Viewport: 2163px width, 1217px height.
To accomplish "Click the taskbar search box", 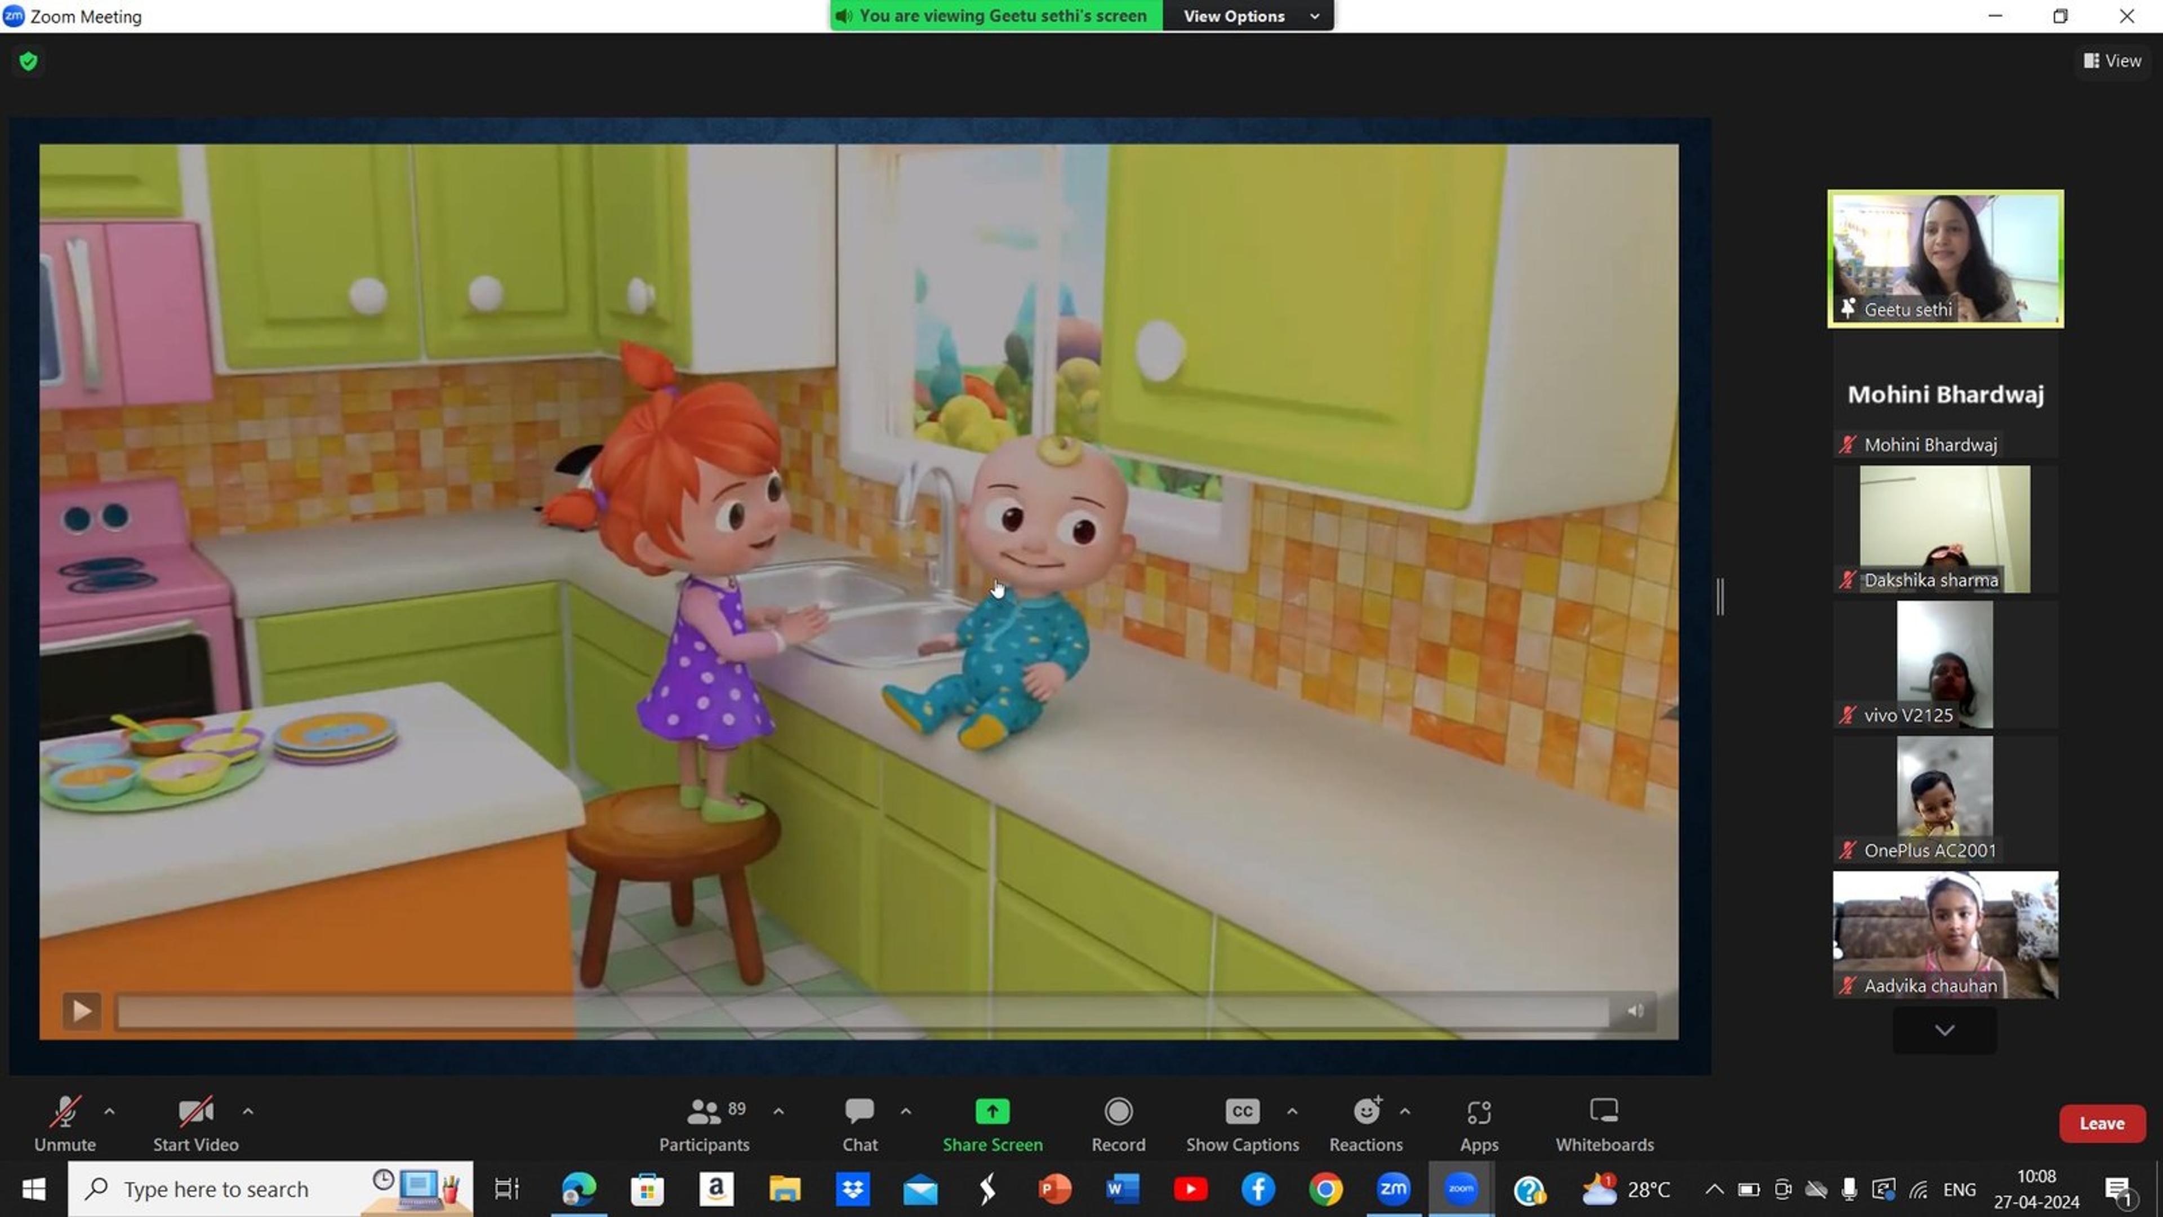I will coord(270,1188).
